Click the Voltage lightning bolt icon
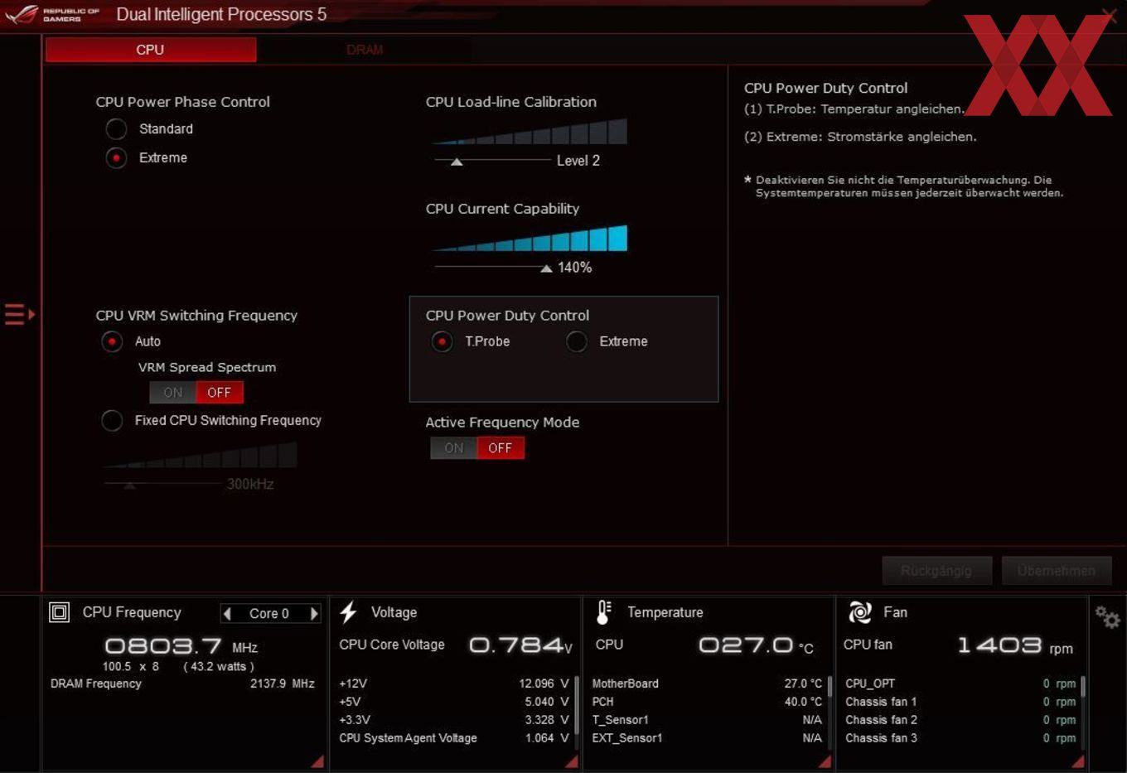1127x773 pixels. 348,612
